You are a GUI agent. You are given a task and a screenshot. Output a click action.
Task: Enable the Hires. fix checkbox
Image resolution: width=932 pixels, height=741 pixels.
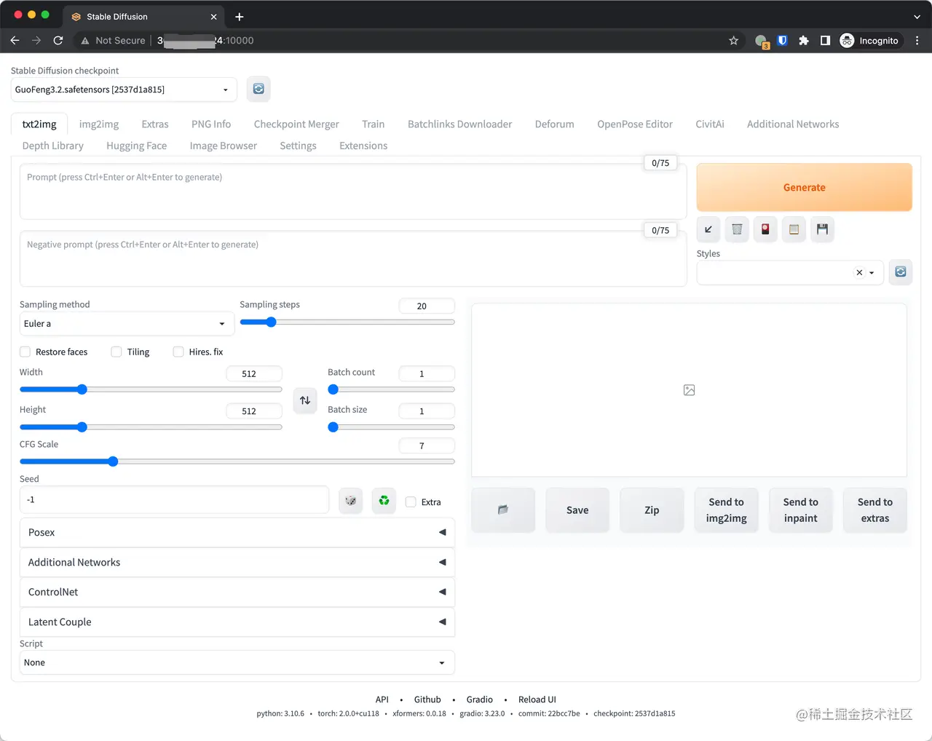coord(178,352)
